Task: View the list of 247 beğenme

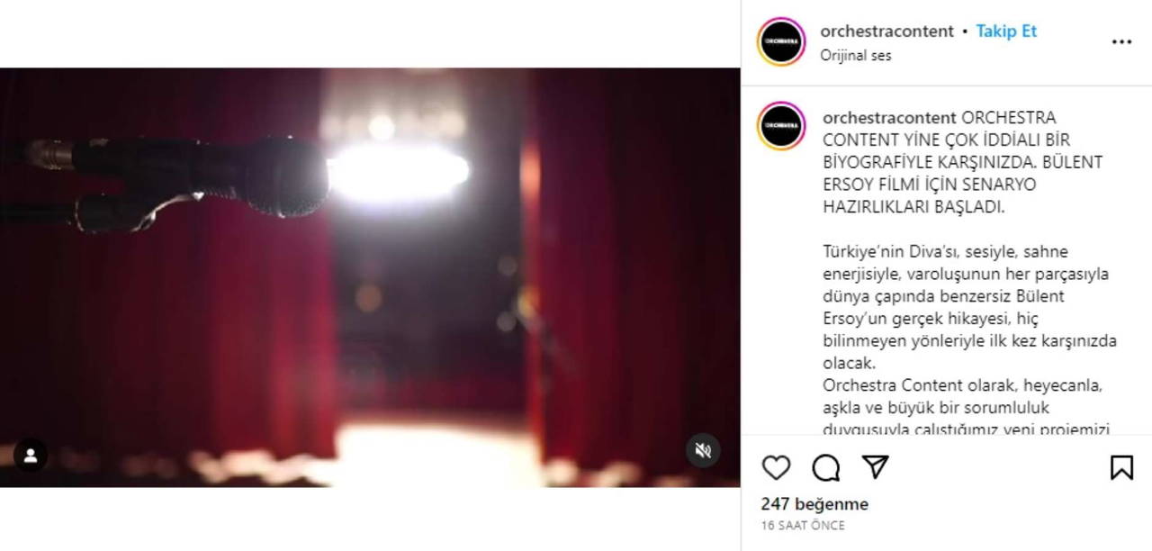Action: coord(814,504)
